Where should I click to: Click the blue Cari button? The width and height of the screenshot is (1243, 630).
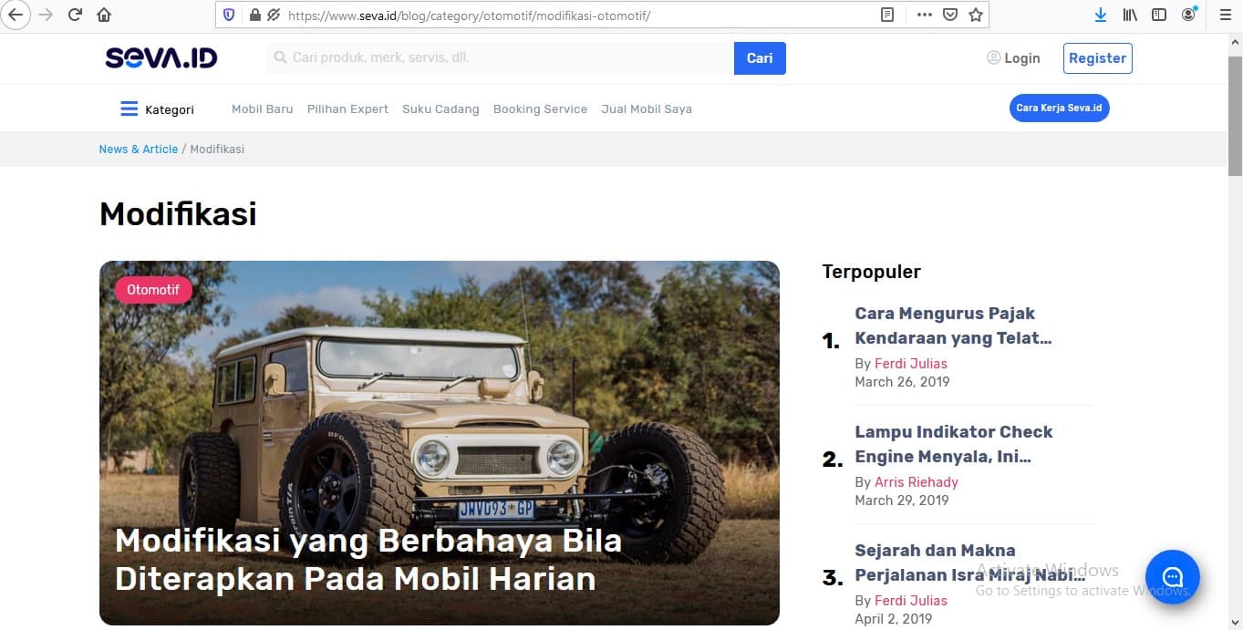(x=760, y=57)
